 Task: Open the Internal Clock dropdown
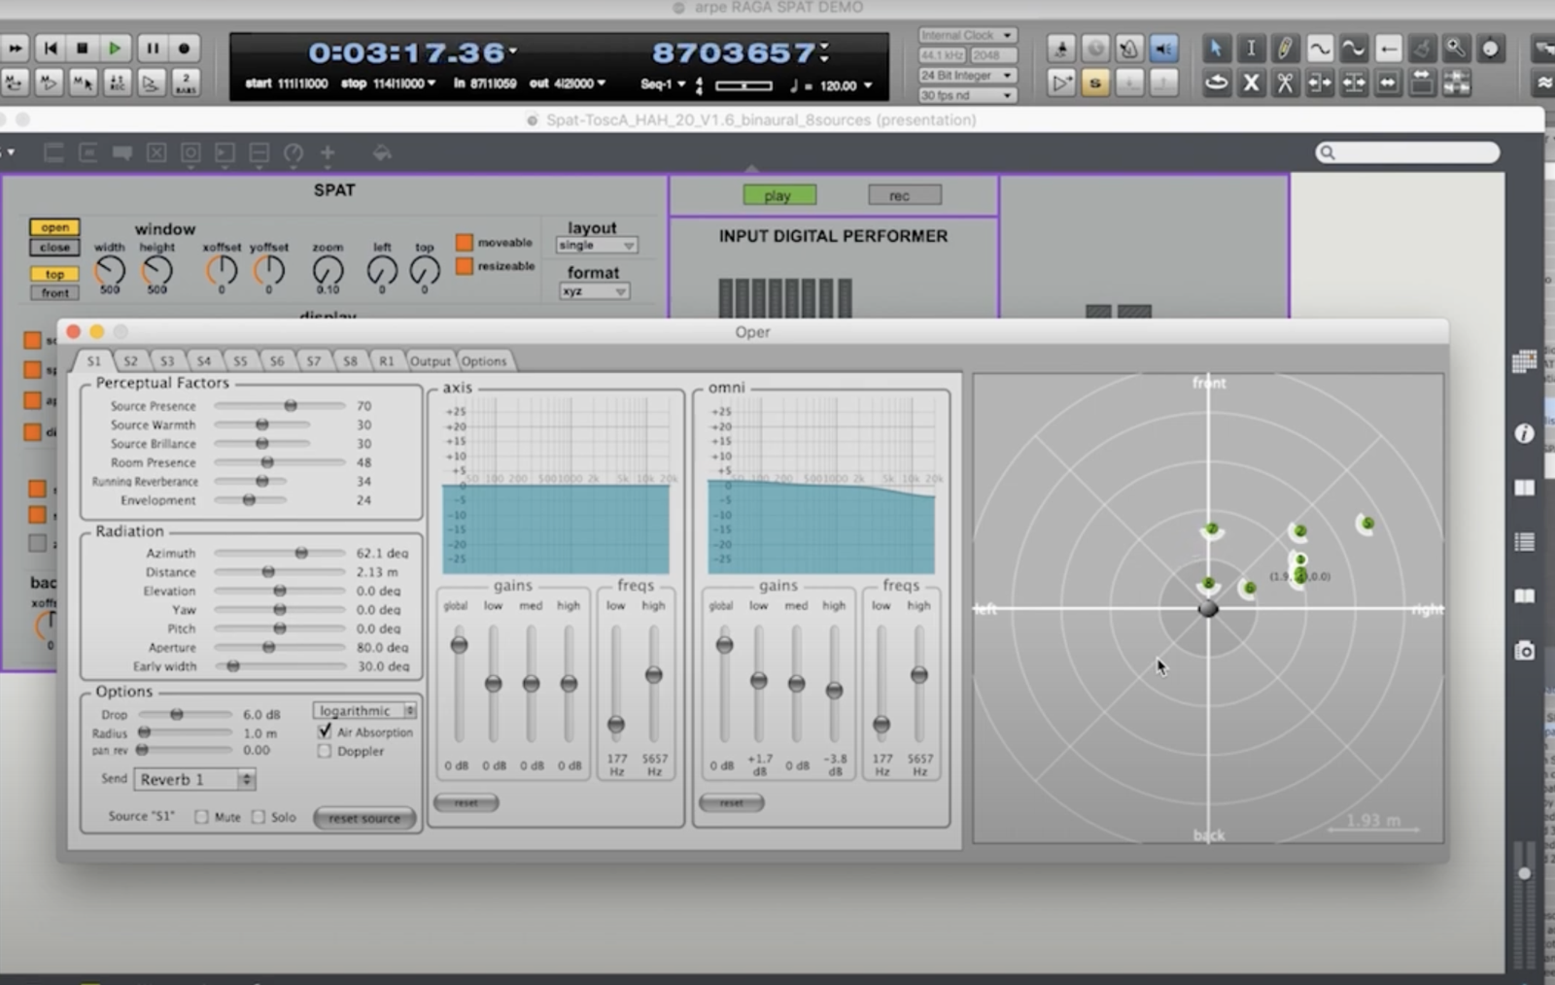pyautogui.click(x=967, y=35)
